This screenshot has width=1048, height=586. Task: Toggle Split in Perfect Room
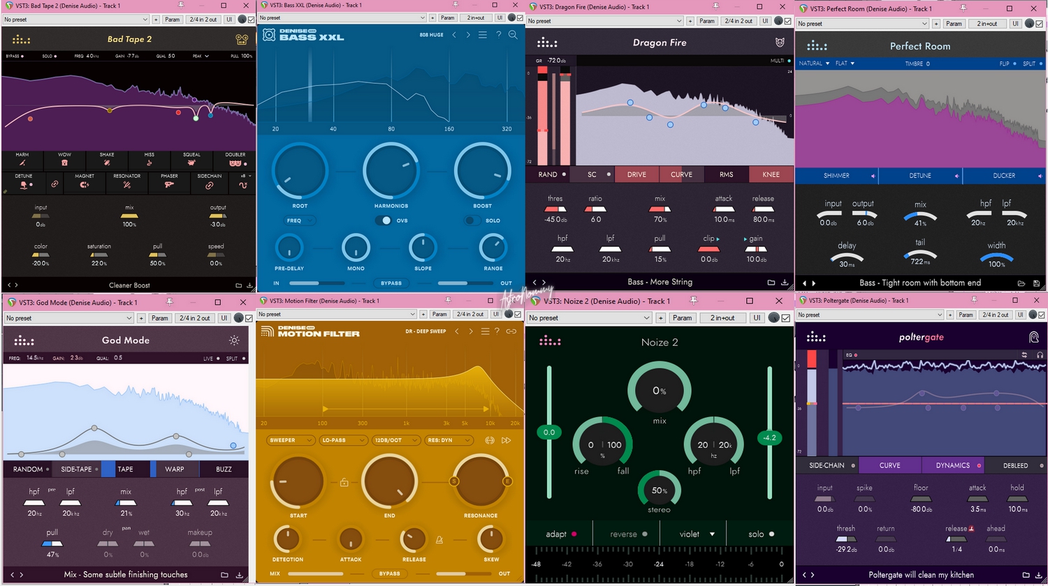[1040, 63]
